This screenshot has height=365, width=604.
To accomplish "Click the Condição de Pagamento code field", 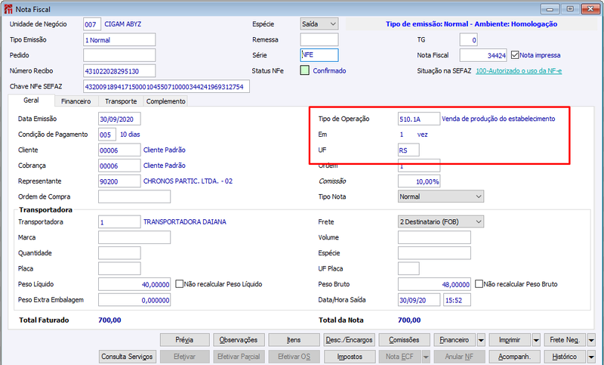I will click(107, 135).
